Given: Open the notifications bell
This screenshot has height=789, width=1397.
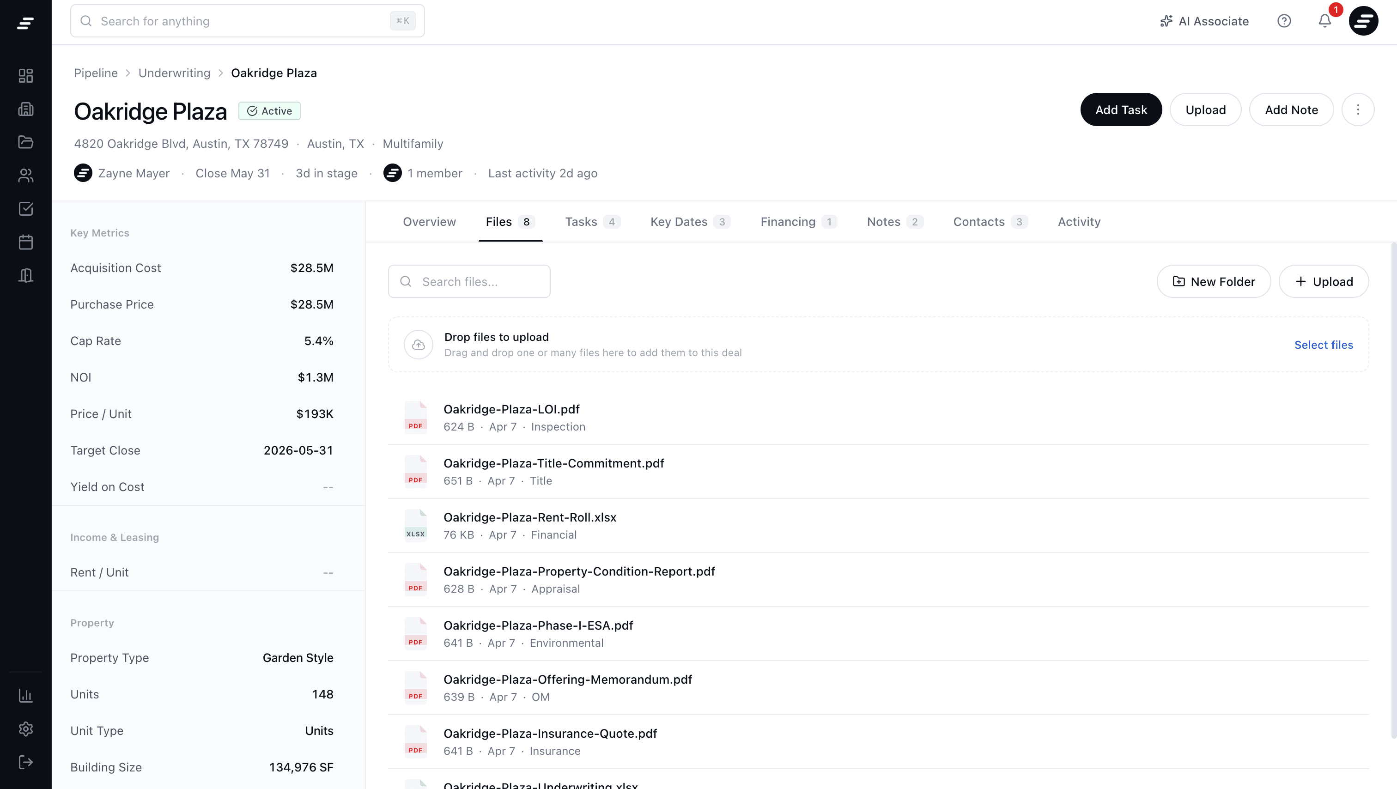Looking at the screenshot, I should coord(1324,21).
